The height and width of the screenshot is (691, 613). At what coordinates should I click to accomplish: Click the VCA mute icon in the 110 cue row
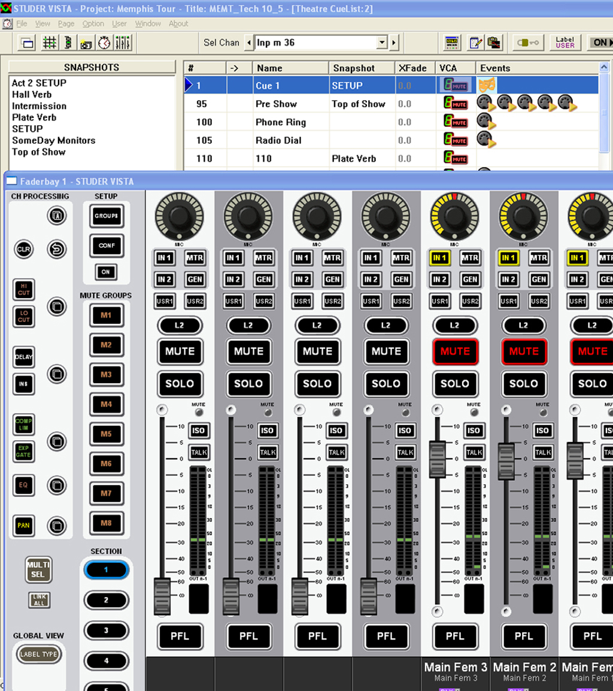tap(456, 157)
